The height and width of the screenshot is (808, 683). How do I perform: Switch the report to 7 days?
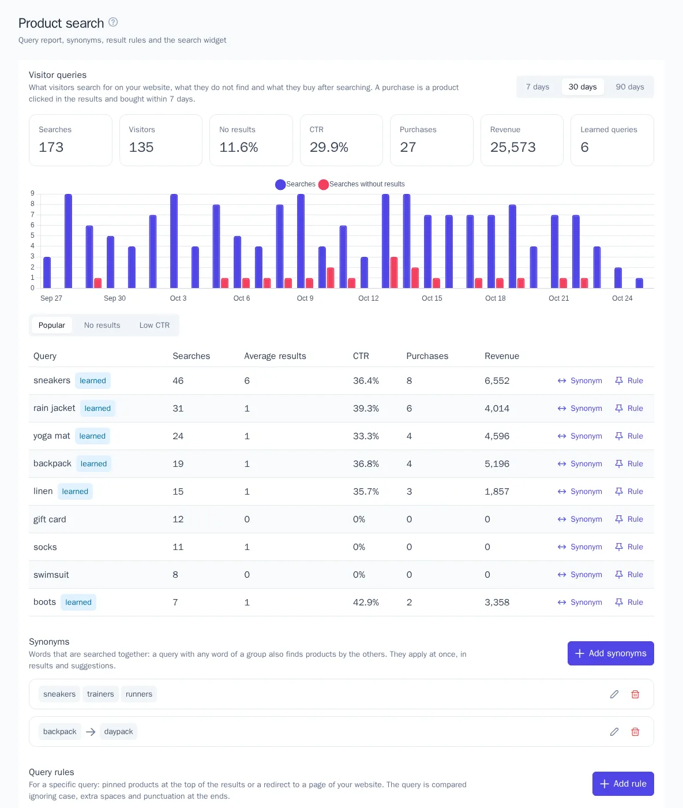538,87
